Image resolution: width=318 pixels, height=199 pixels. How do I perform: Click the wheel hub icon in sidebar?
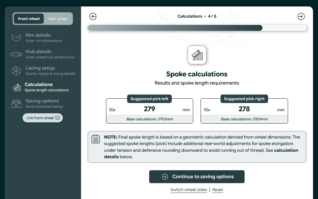[16, 54]
